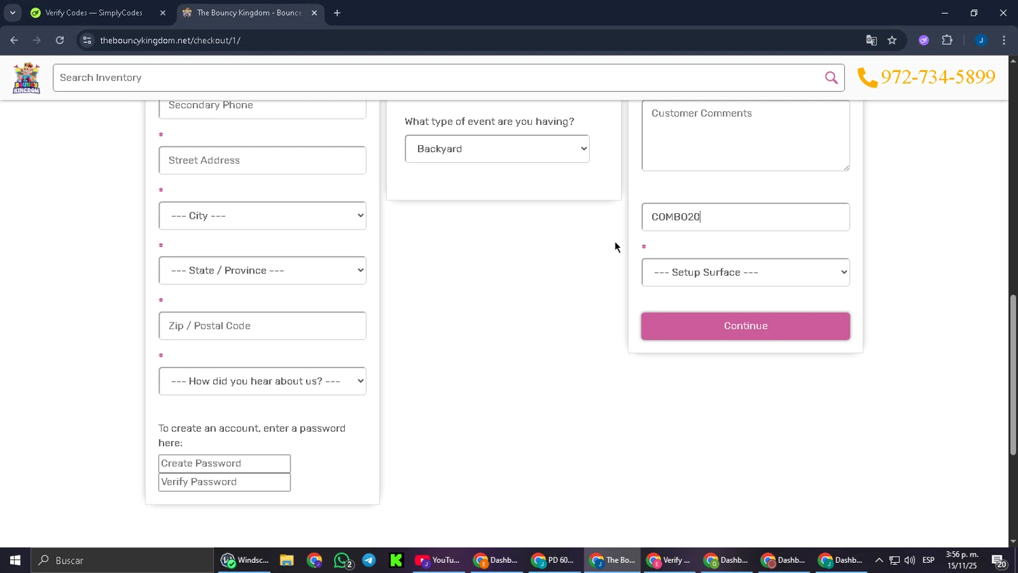Open the Windscribe app in taskbar
Image resolution: width=1018 pixels, height=573 pixels.
(245, 560)
